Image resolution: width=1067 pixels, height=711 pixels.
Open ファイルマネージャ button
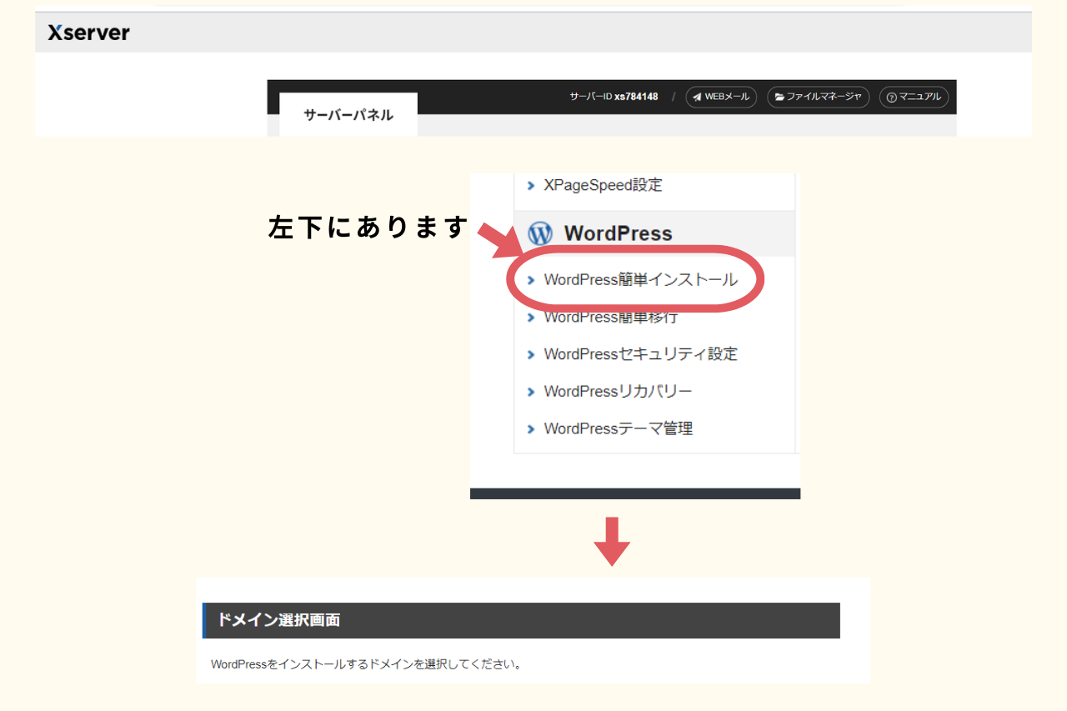[818, 98]
